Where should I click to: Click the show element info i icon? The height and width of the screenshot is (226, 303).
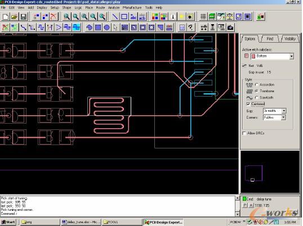point(173,17)
